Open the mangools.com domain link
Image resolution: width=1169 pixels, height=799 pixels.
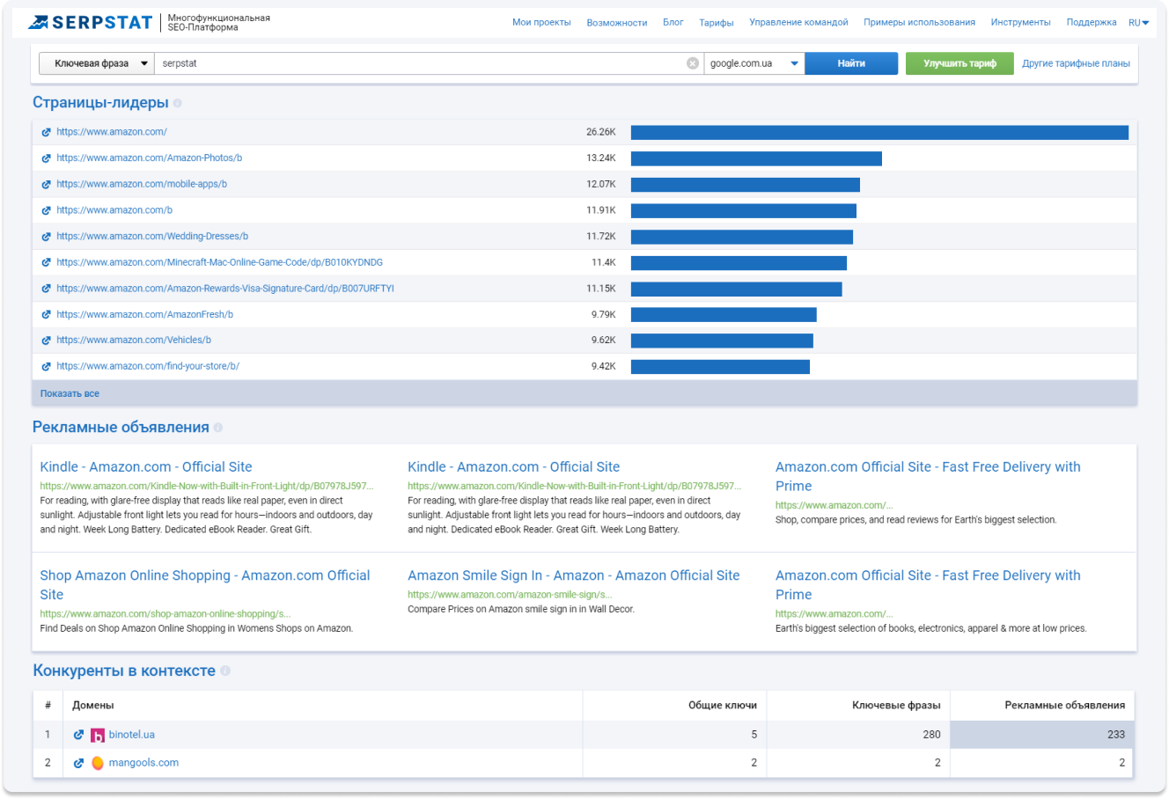click(143, 763)
